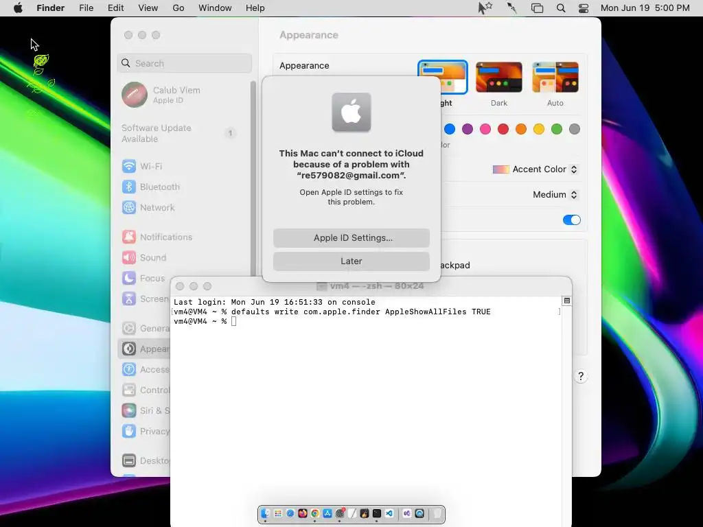703x527 pixels.
Task: Select Screen Time hourglass icon in sidebar
Action: [x=129, y=299]
